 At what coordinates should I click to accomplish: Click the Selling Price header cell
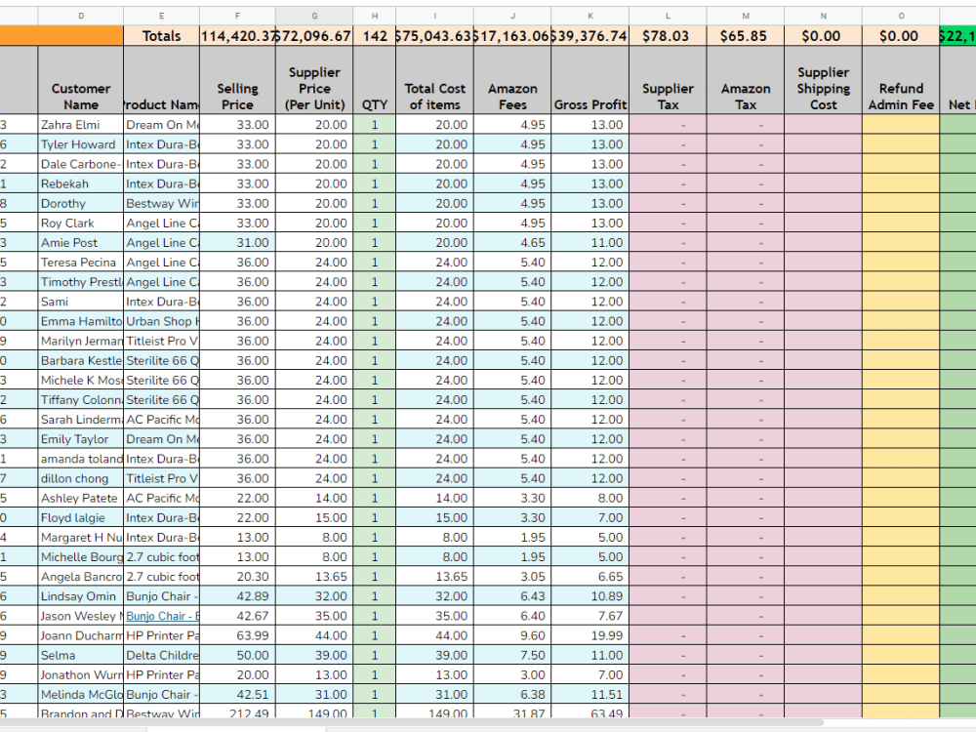click(x=237, y=80)
